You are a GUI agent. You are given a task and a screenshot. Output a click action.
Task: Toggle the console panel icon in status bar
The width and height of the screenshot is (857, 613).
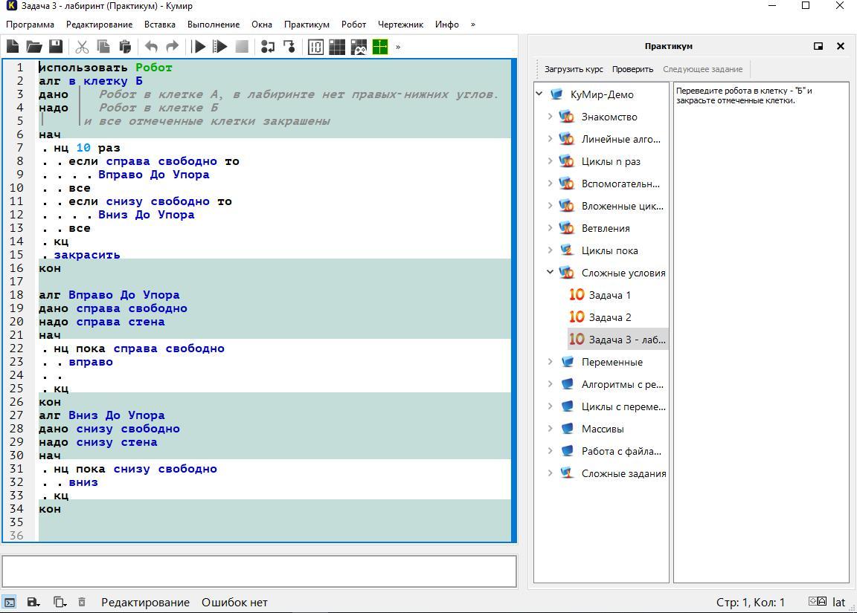pos(10,602)
